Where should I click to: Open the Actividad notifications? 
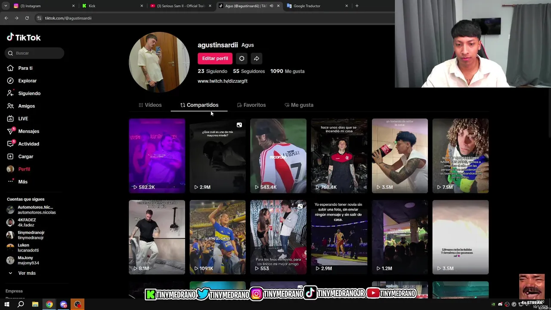pos(23,144)
